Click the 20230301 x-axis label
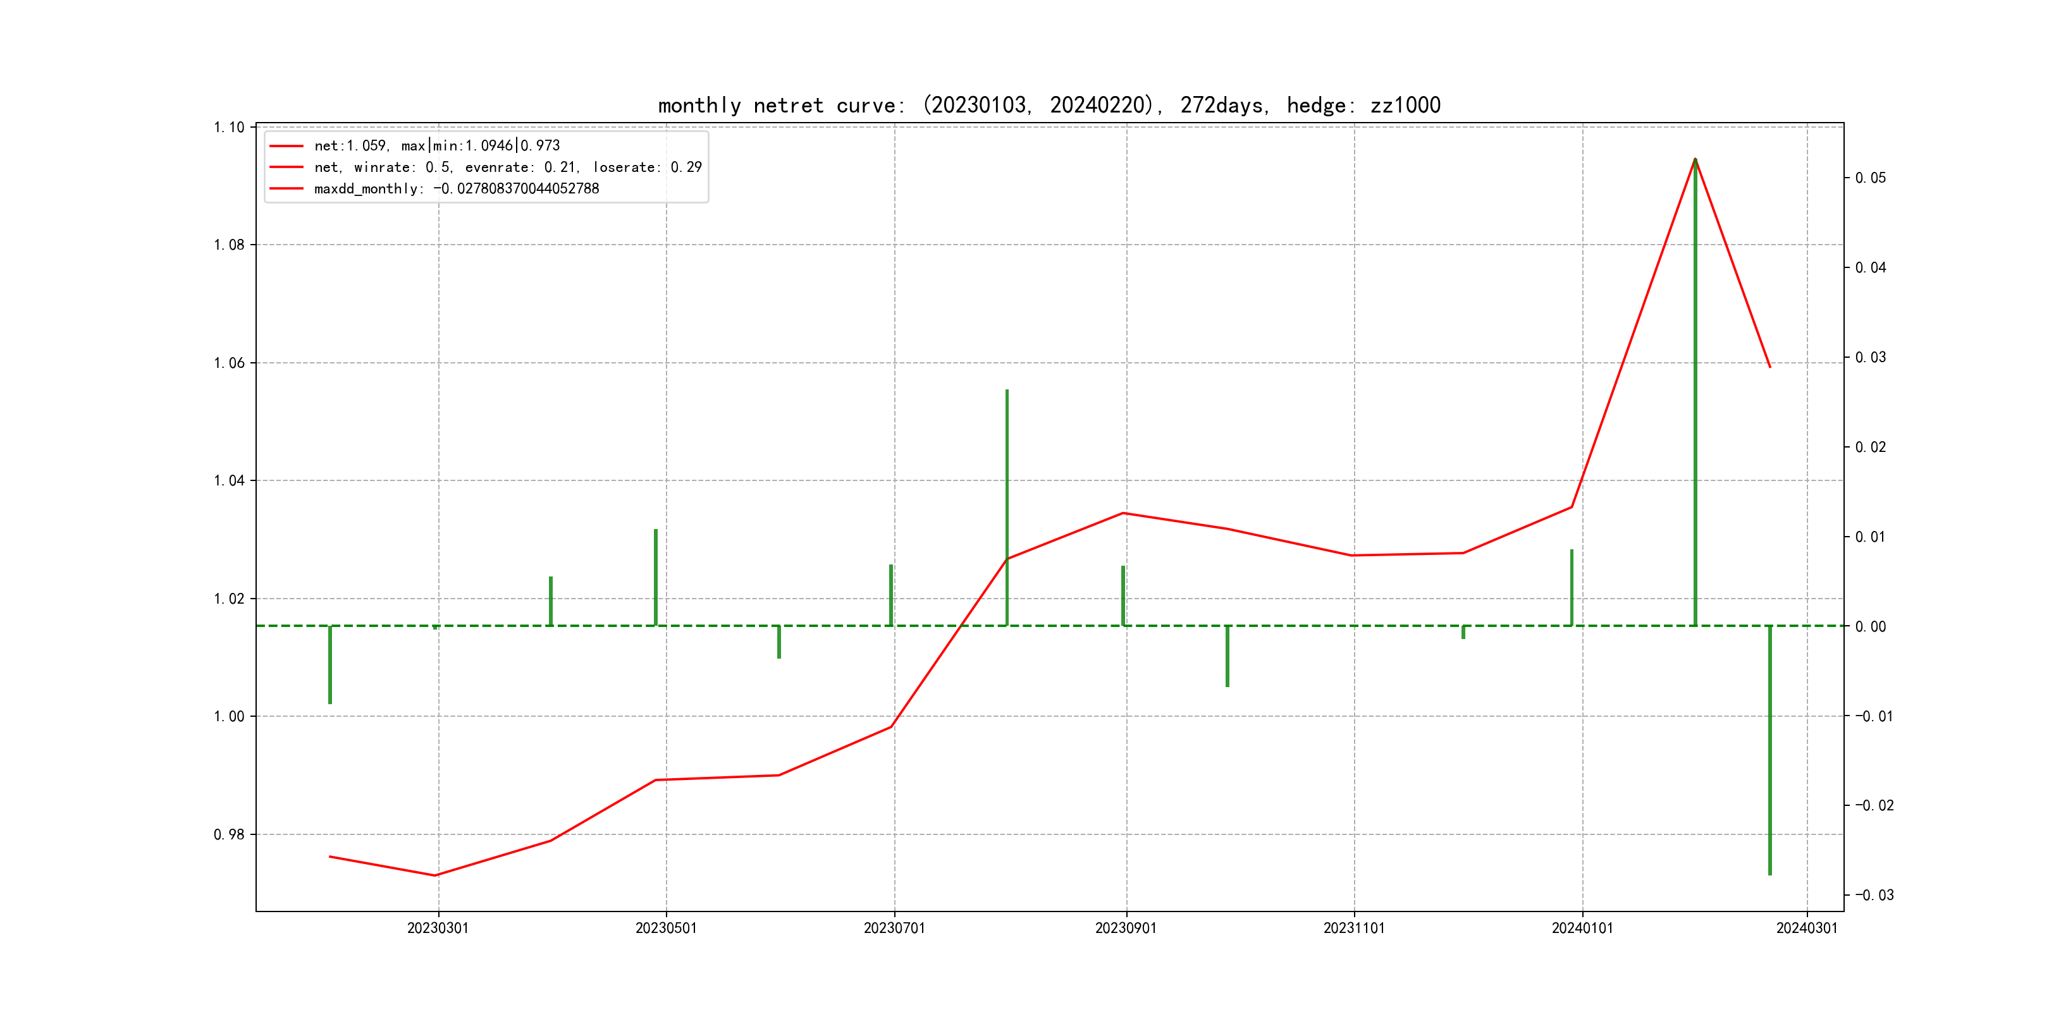The width and height of the screenshot is (2049, 1024). click(x=438, y=928)
